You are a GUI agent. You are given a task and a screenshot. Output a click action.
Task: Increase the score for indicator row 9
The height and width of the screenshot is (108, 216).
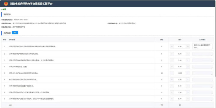[188, 99]
